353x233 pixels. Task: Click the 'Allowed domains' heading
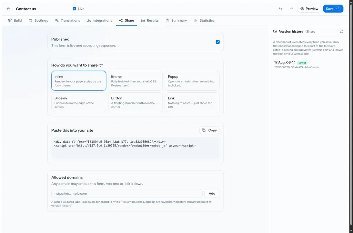coord(67,178)
